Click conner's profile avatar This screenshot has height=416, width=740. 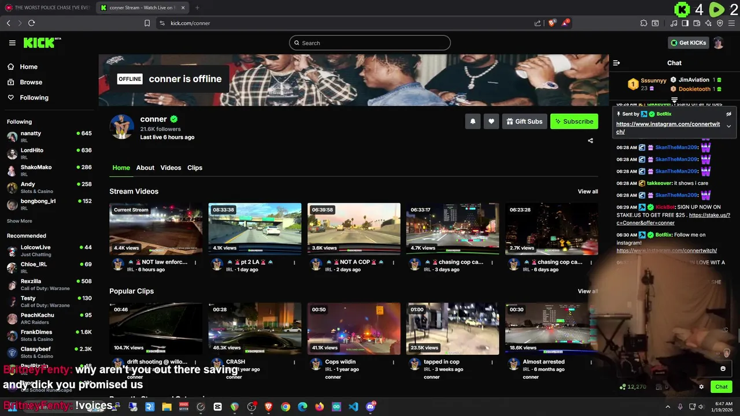coord(121,126)
